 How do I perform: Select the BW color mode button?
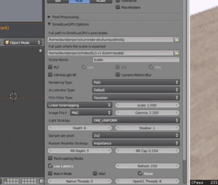point(58,1)
